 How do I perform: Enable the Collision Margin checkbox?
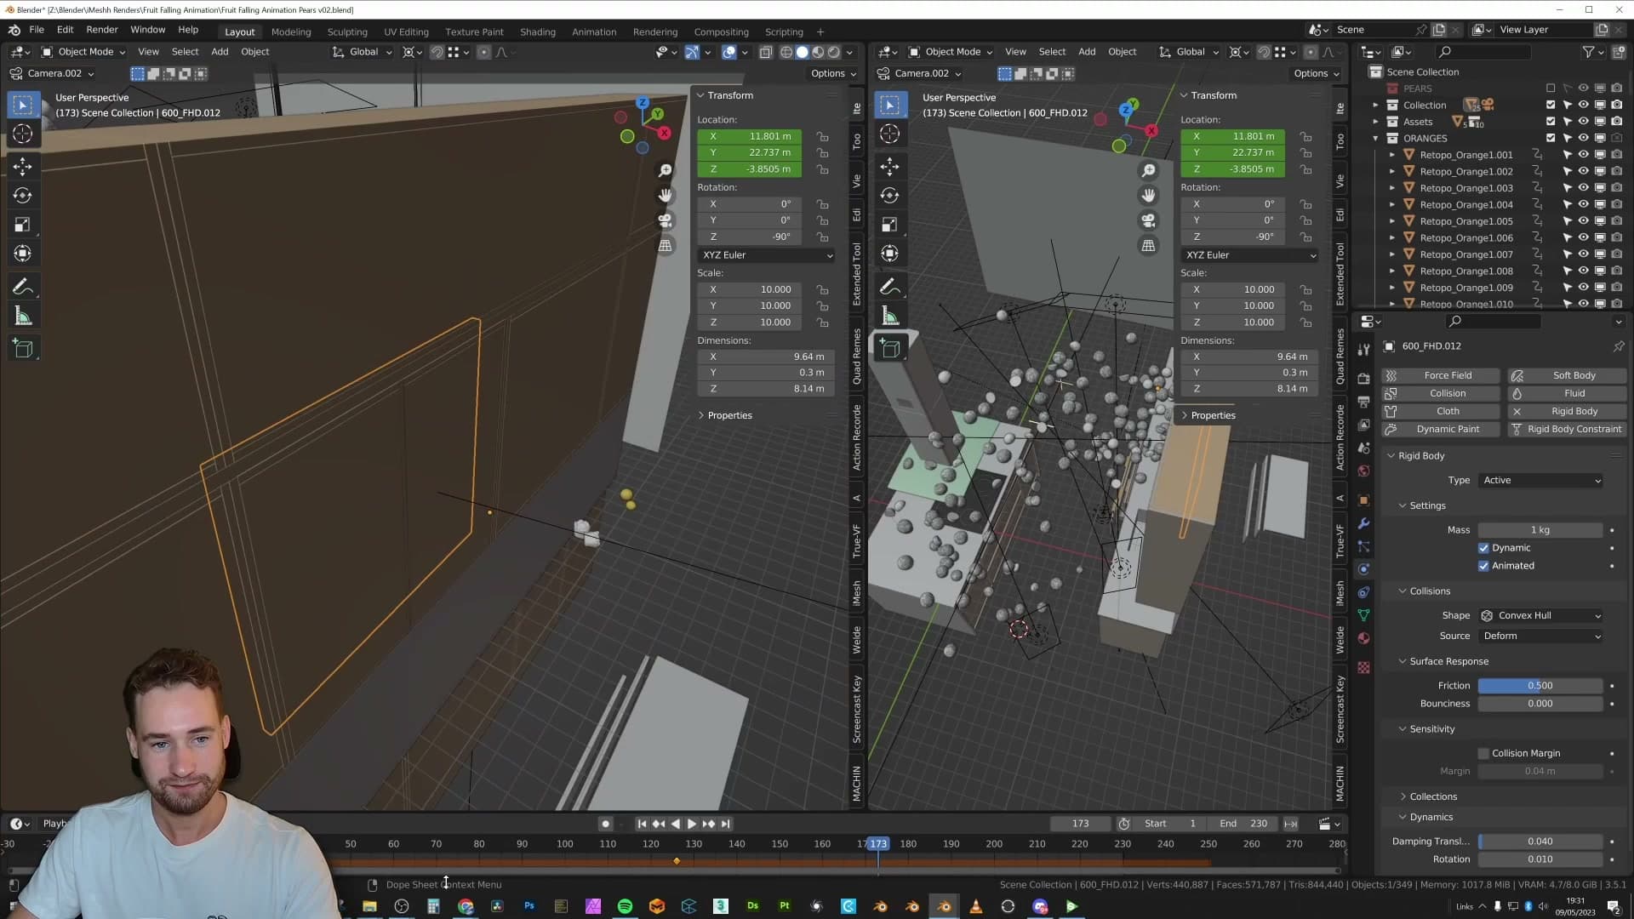click(1483, 753)
